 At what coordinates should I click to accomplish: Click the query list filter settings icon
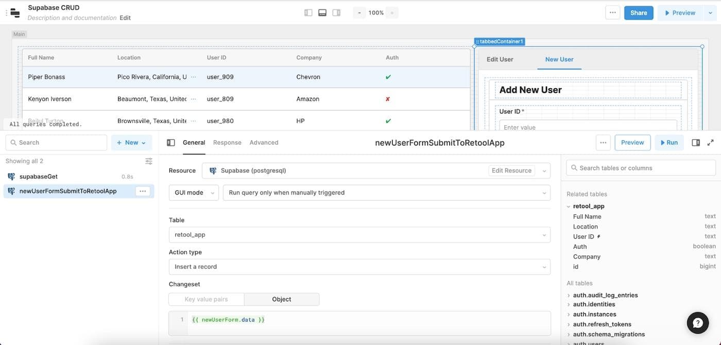point(149,161)
